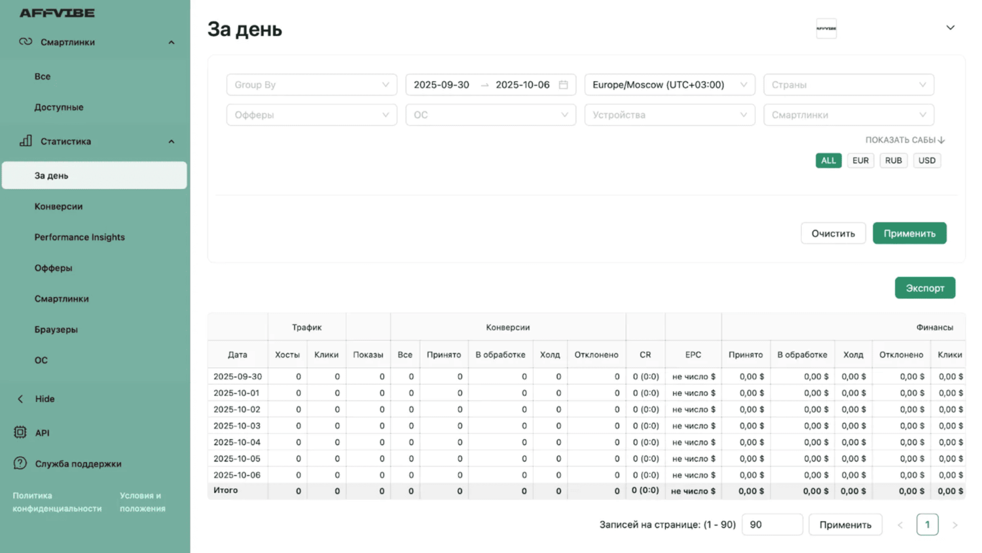Viewport: 982px width, 553px height.
Task: Switch currency filter to EUR
Action: point(860,160)
